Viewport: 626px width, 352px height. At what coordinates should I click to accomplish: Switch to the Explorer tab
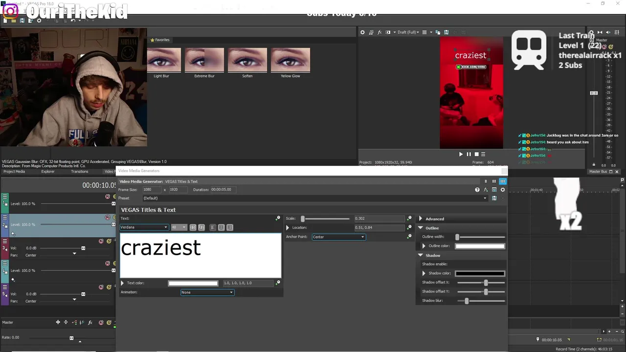pyautogui.click(x=48, y=172)
